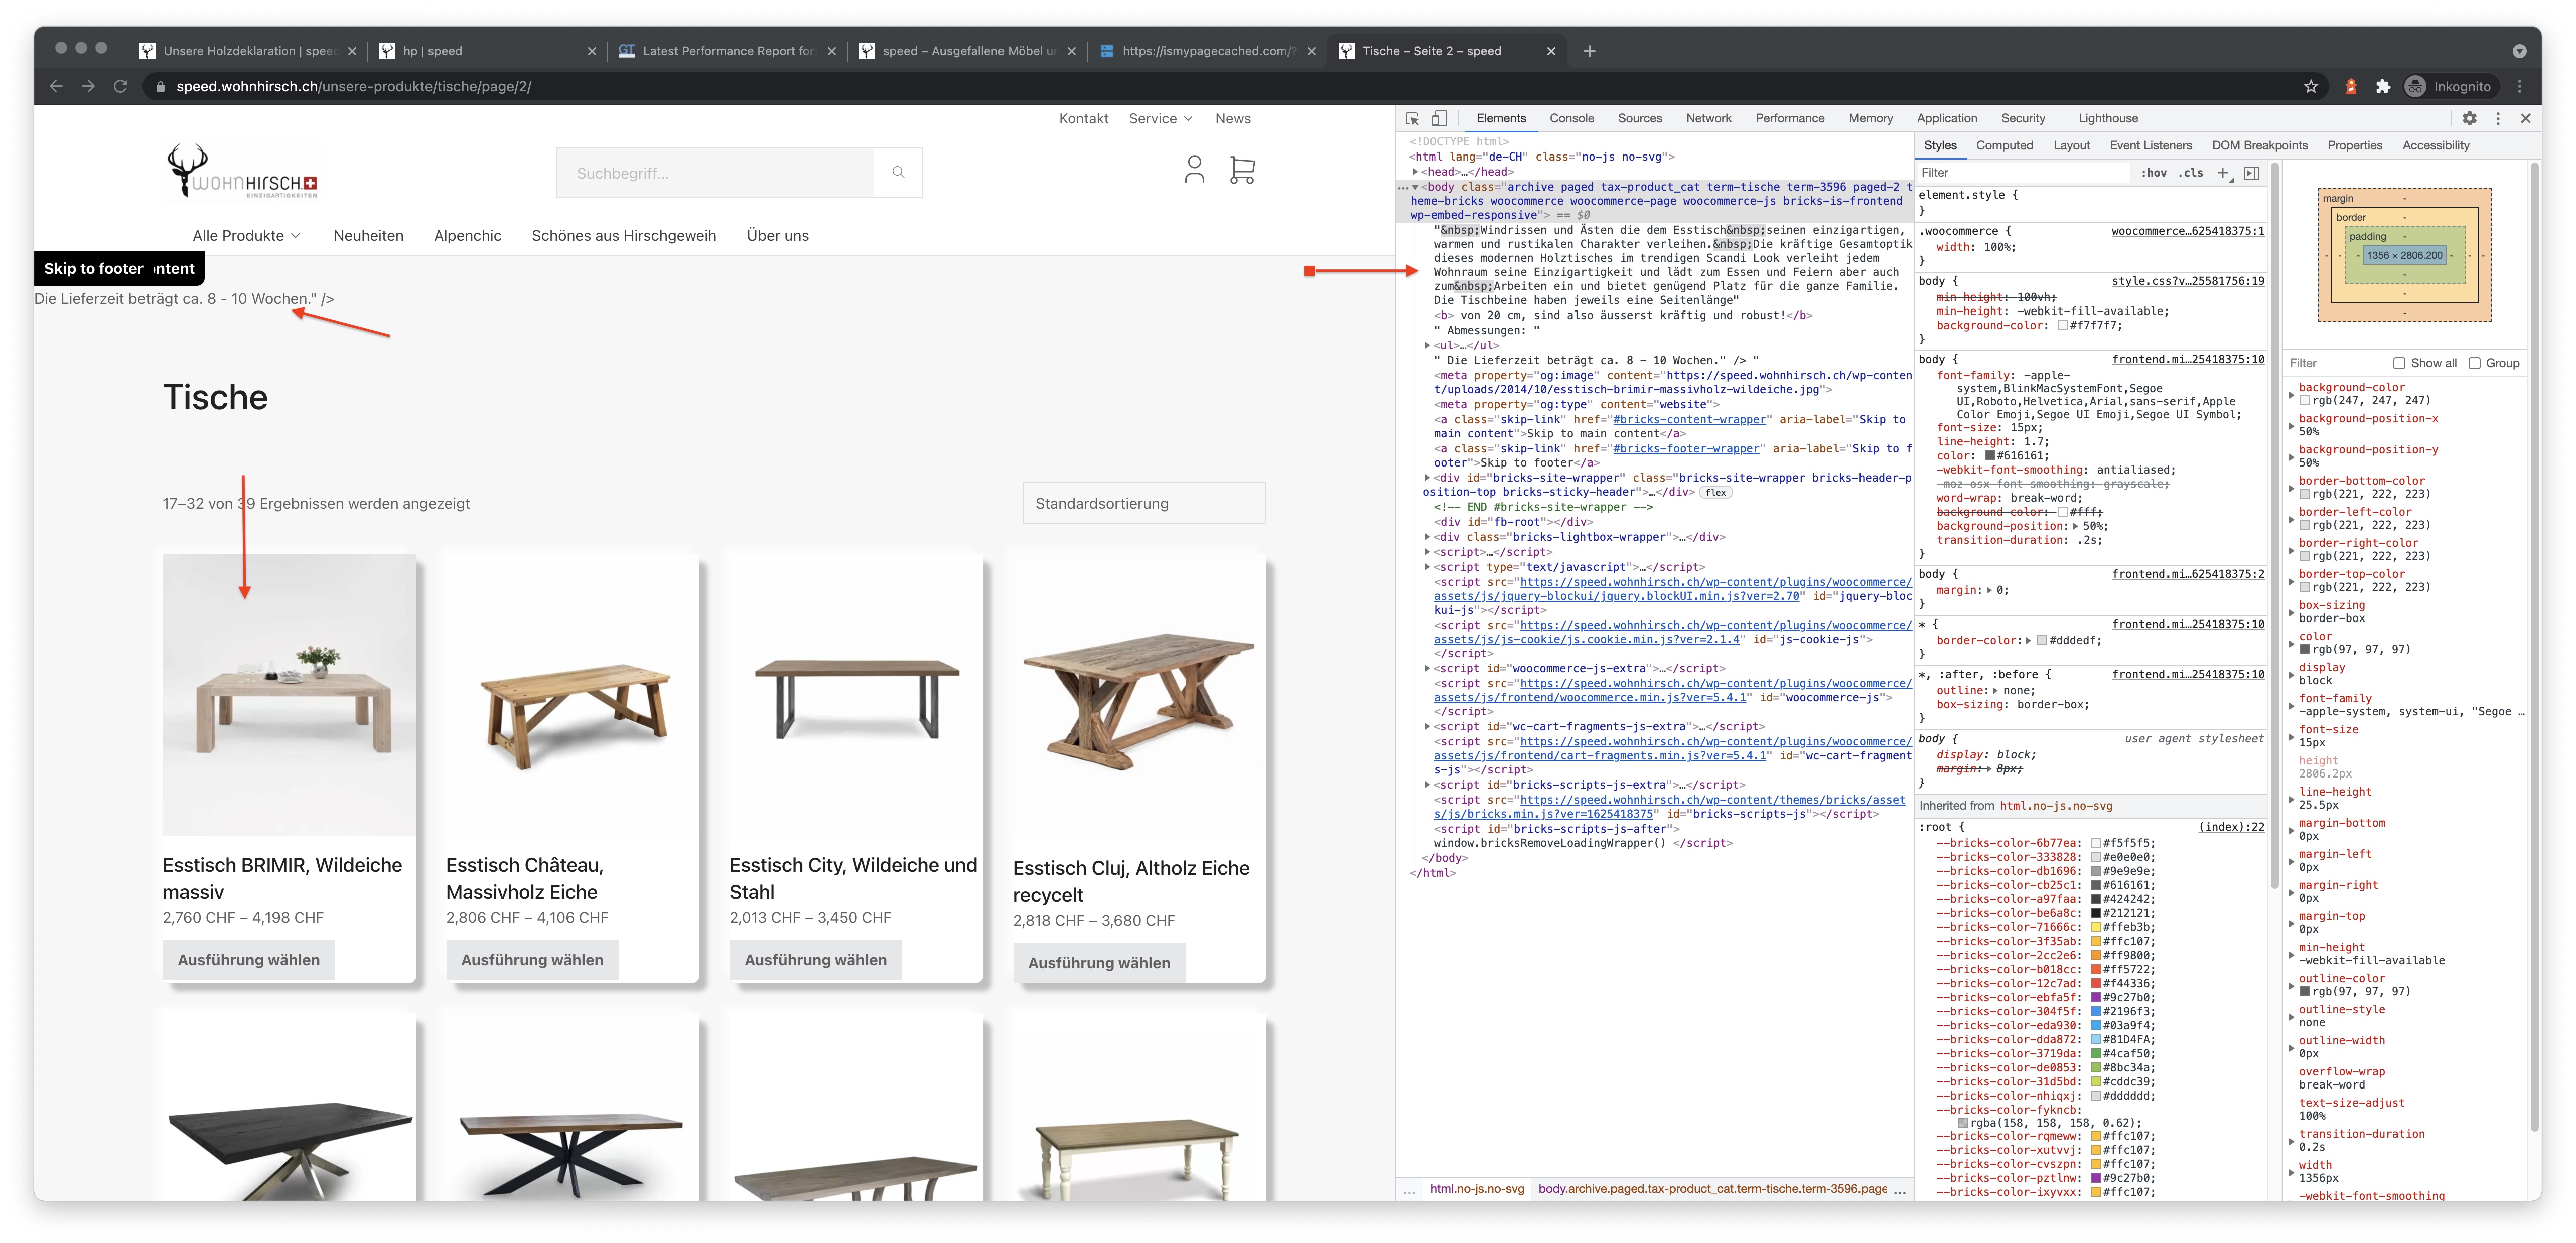Image resolution: width=2576 pixels, height=1243 pixels.
Task: Open the shopping cart icon
Action: coord(1242,169)
